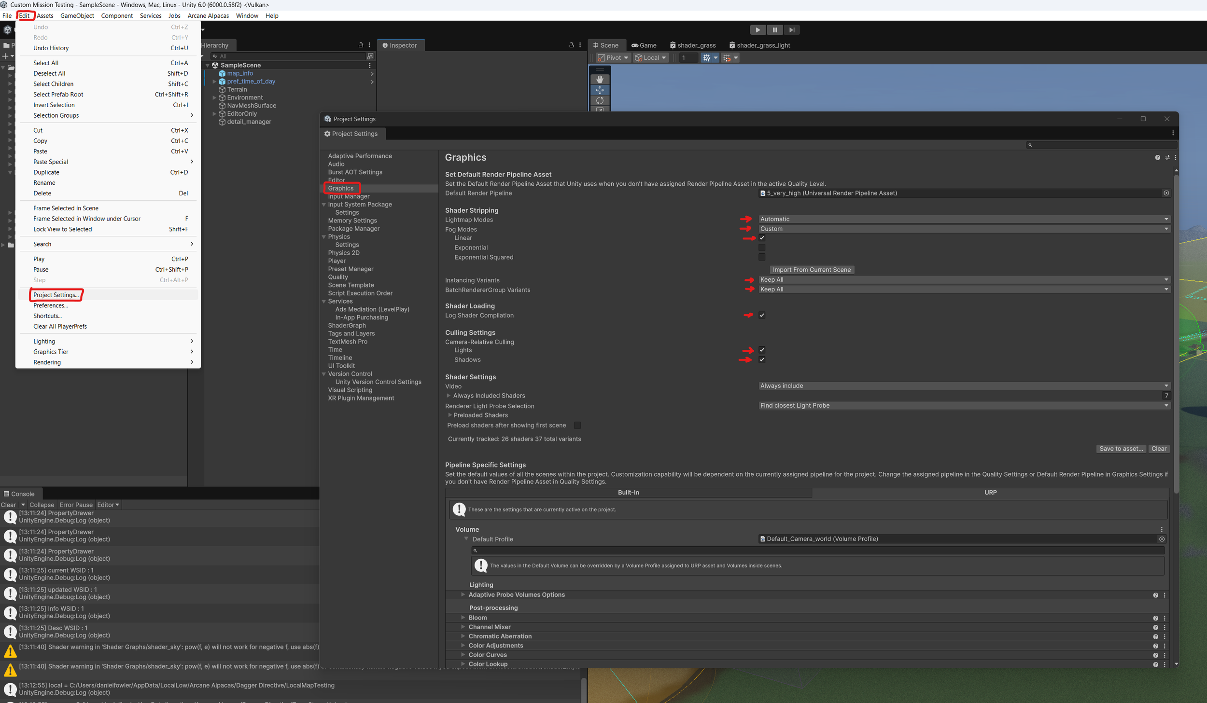Image resolution: width=1207 pixels, height=703 pixels.
Task: Toggle Log Shader Compilation checkbox
Action: click(x=762, y=315)
